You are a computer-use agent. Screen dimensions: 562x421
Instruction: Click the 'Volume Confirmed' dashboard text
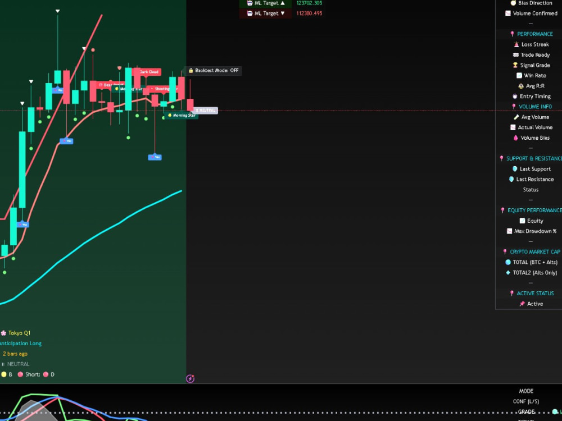tap(535, 13)
